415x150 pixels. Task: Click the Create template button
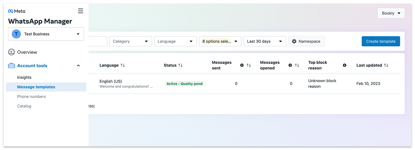381,41
